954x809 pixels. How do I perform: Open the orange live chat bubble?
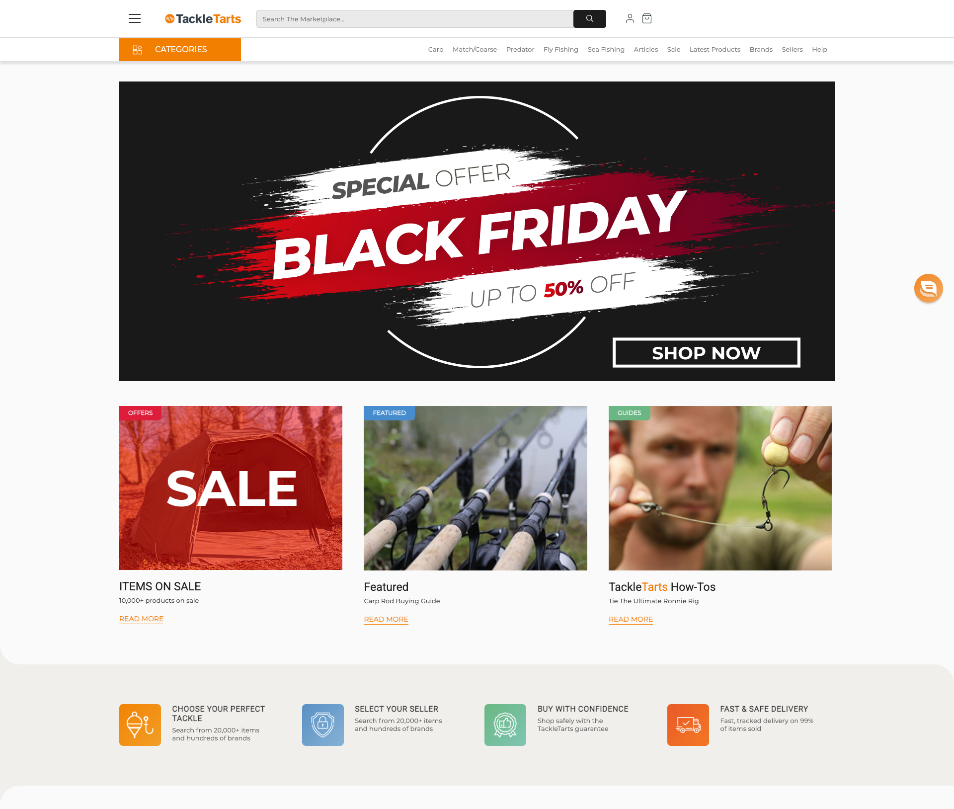(x=928, y=288)
